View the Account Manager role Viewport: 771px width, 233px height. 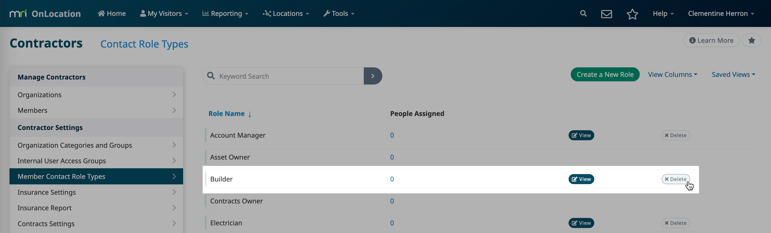(x=581, y=135)
